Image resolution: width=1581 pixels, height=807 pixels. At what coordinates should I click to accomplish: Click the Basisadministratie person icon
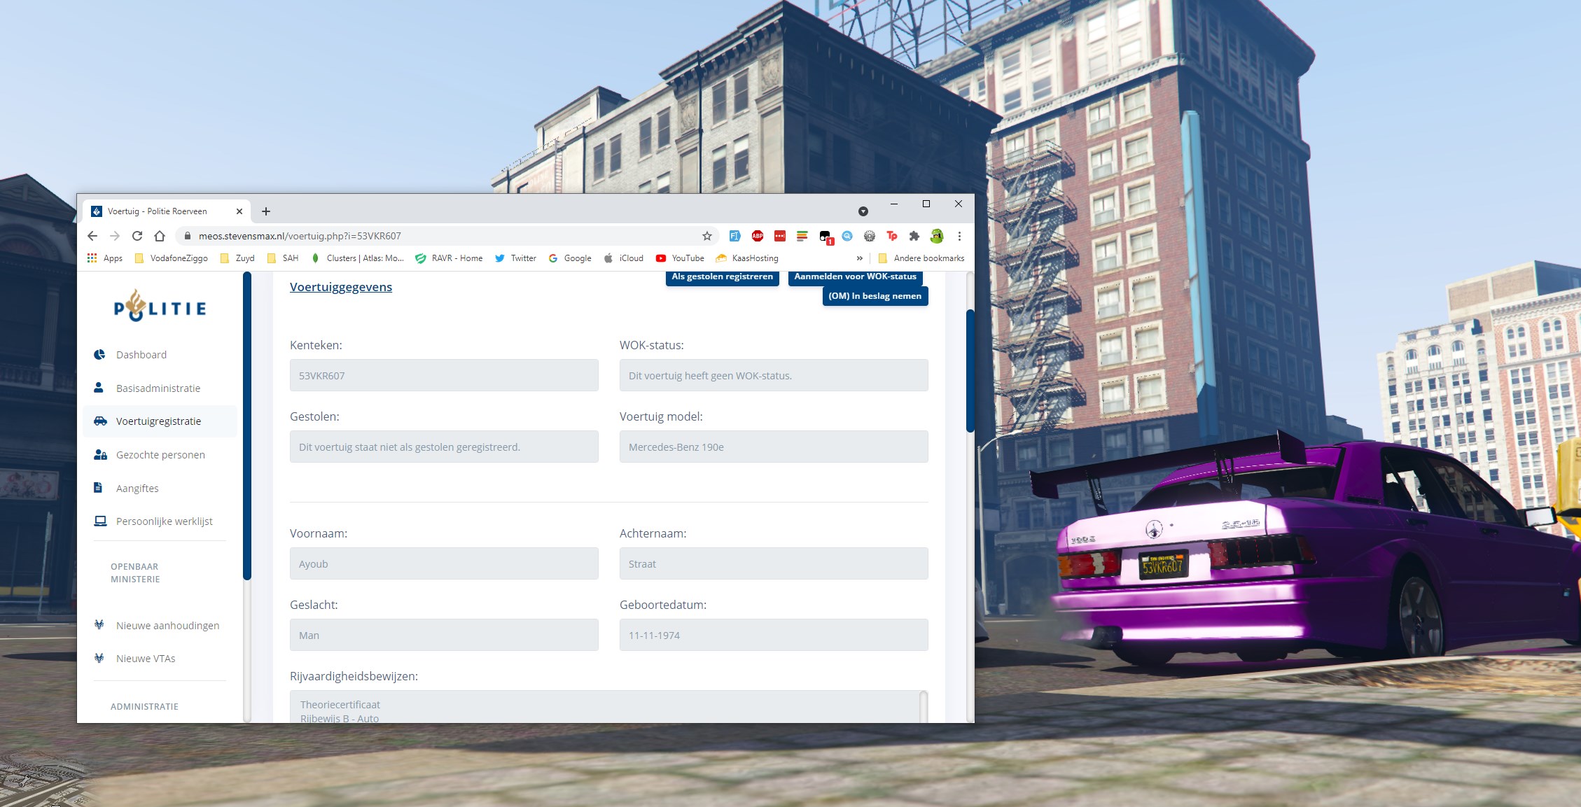[x=99, y=388]
